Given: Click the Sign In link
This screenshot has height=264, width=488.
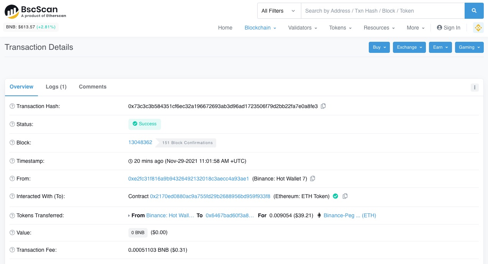Looking at the screenshot, I should (x=449, y=28).
